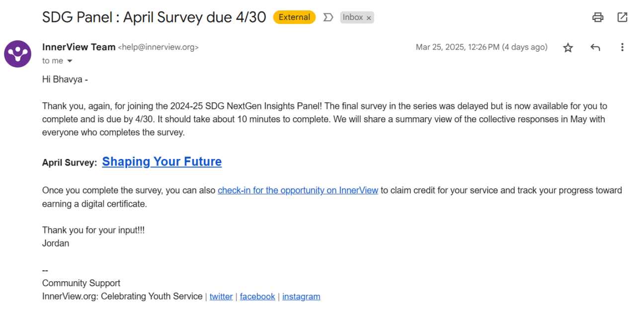
Task: Remove the Inbox label with x
Action: point(369,18)
